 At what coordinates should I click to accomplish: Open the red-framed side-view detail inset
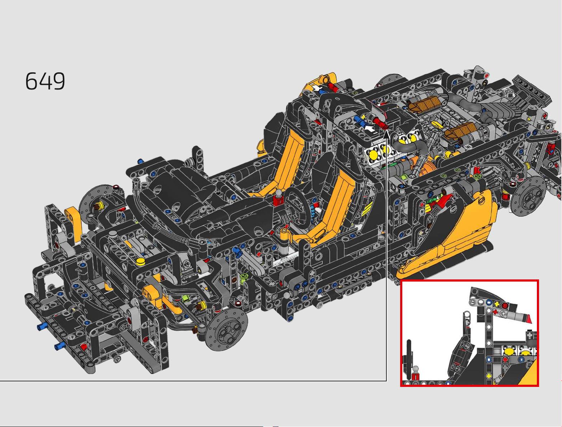pyautogui.click(x=469, y=334)
